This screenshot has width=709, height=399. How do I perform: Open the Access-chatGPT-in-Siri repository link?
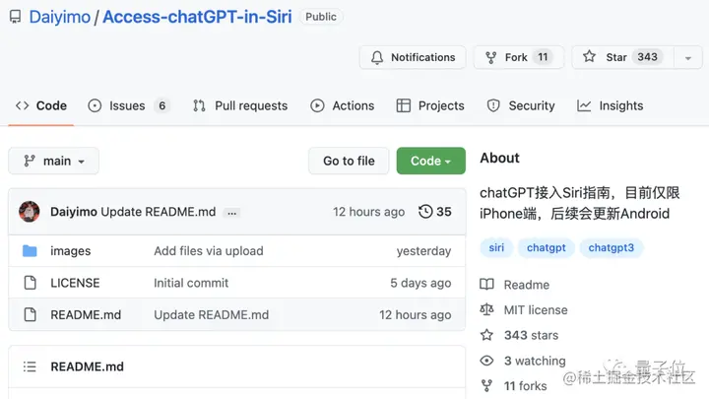[197, 17]
